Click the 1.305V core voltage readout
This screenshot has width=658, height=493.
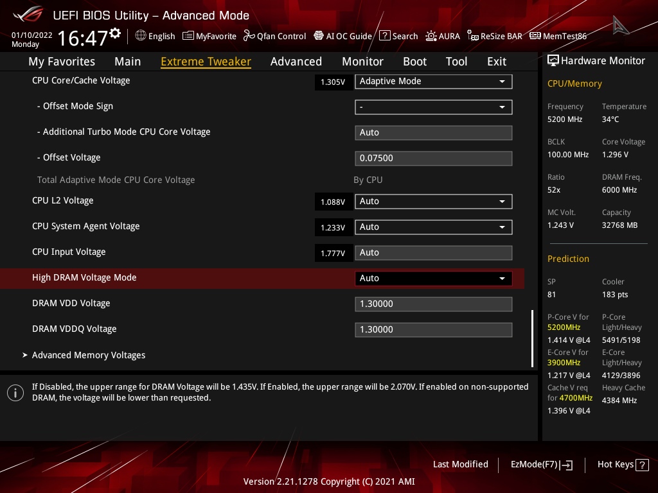(x=333, y=82)
